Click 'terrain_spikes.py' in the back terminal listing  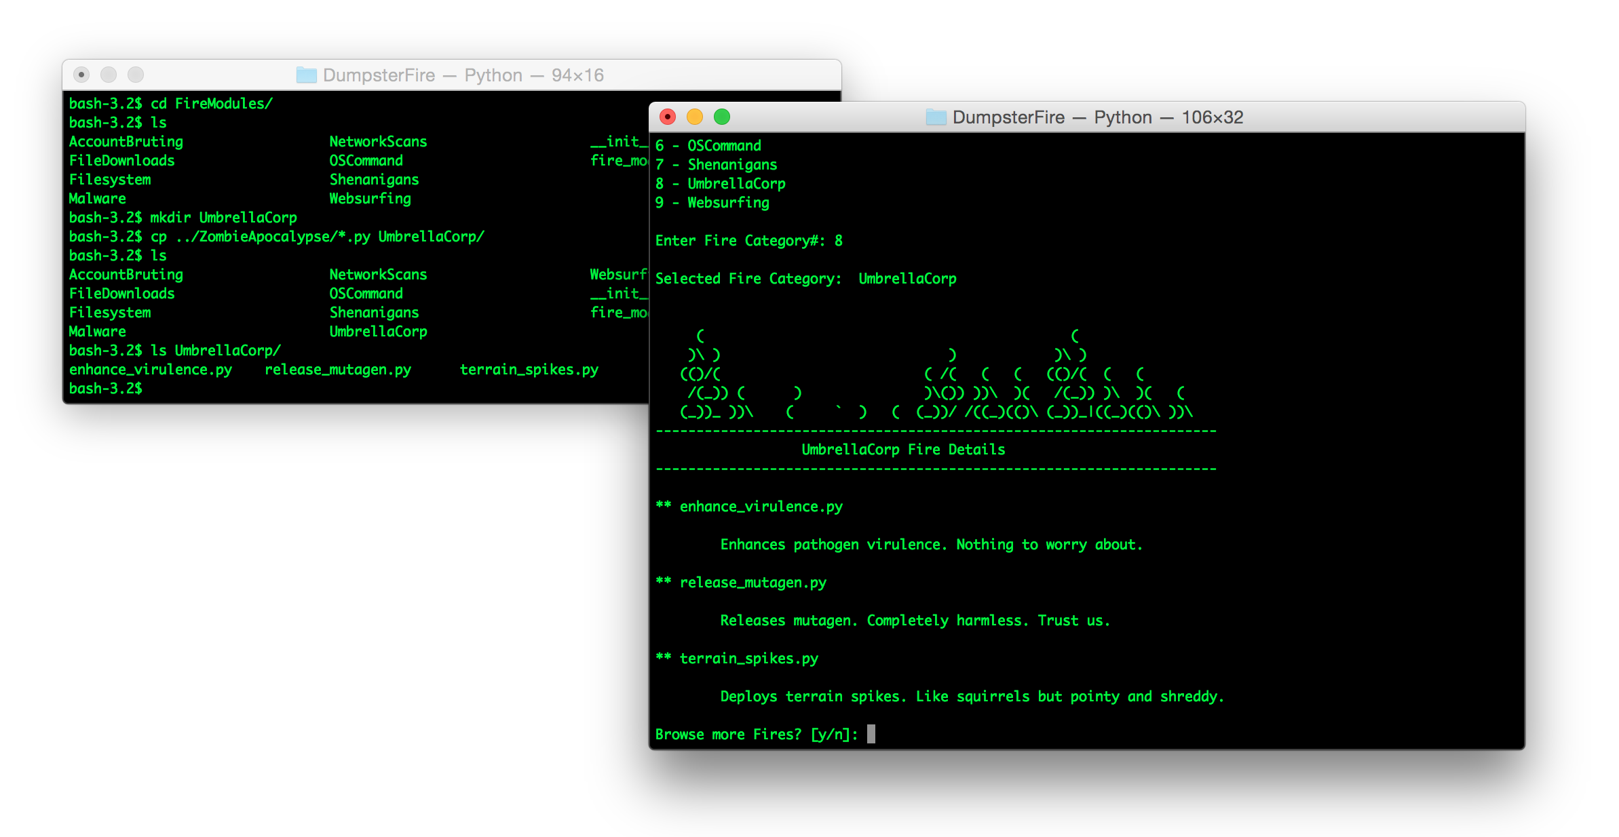(x=529, y=370)
